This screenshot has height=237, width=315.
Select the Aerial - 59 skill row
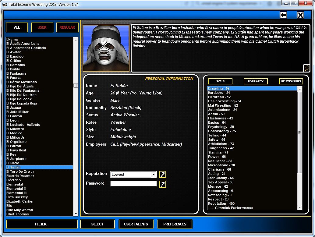click(252, 114)
